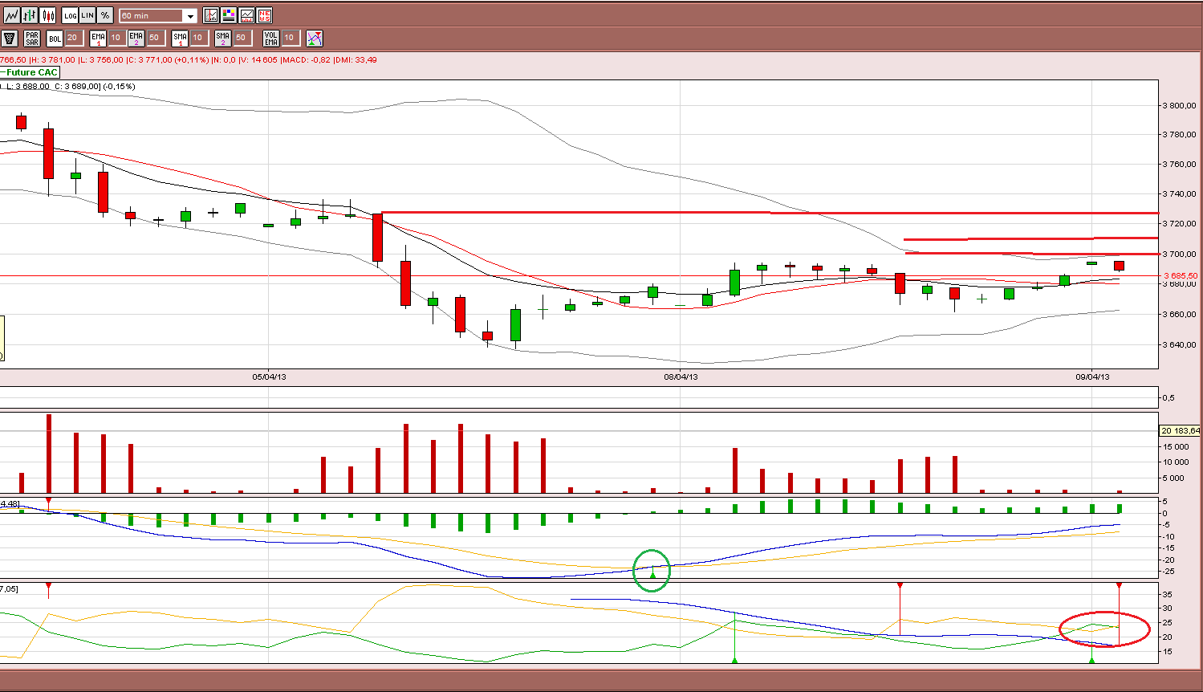Open the 60 min timeframe dropdown

(158, 16)
